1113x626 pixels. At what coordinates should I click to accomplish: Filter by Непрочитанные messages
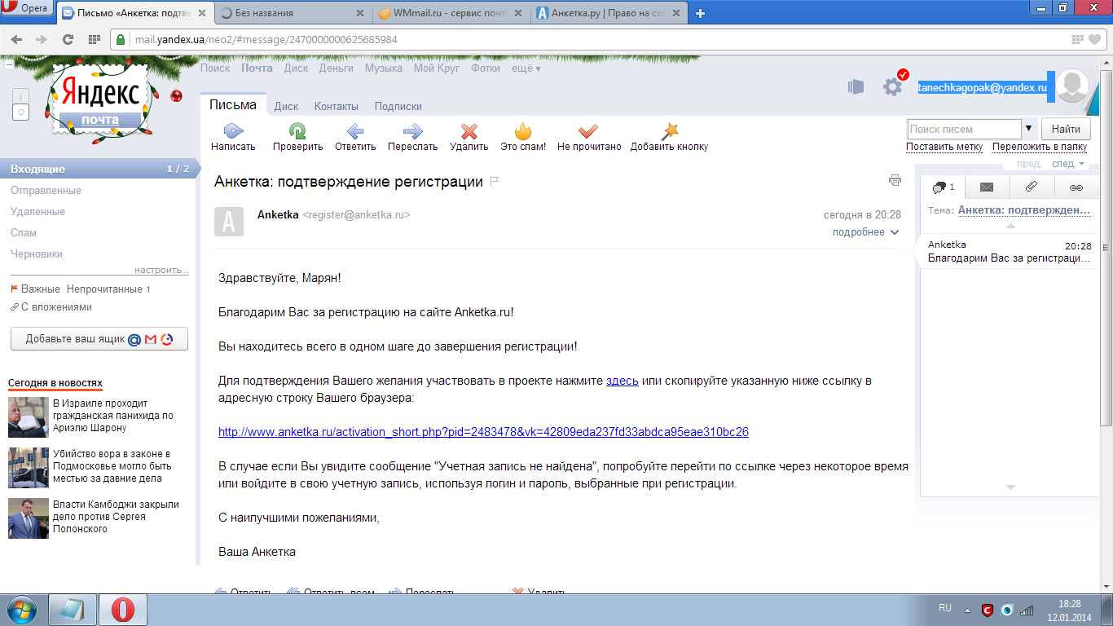(x=104, y=289)
